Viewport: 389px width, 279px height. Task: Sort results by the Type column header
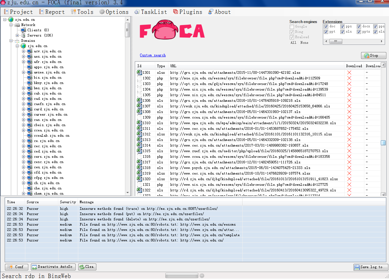point(161,66)
